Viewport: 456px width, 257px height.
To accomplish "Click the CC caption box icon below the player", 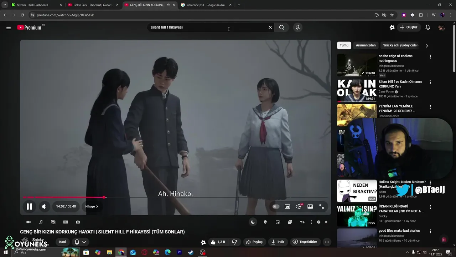I will click(x=66, y=222).
